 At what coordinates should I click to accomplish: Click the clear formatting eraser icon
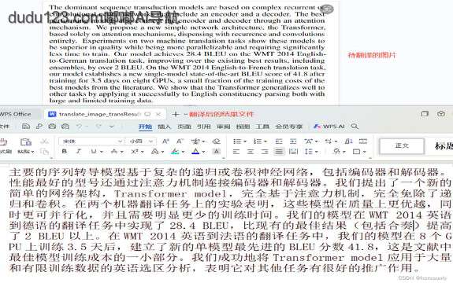[x=216, y=141]
